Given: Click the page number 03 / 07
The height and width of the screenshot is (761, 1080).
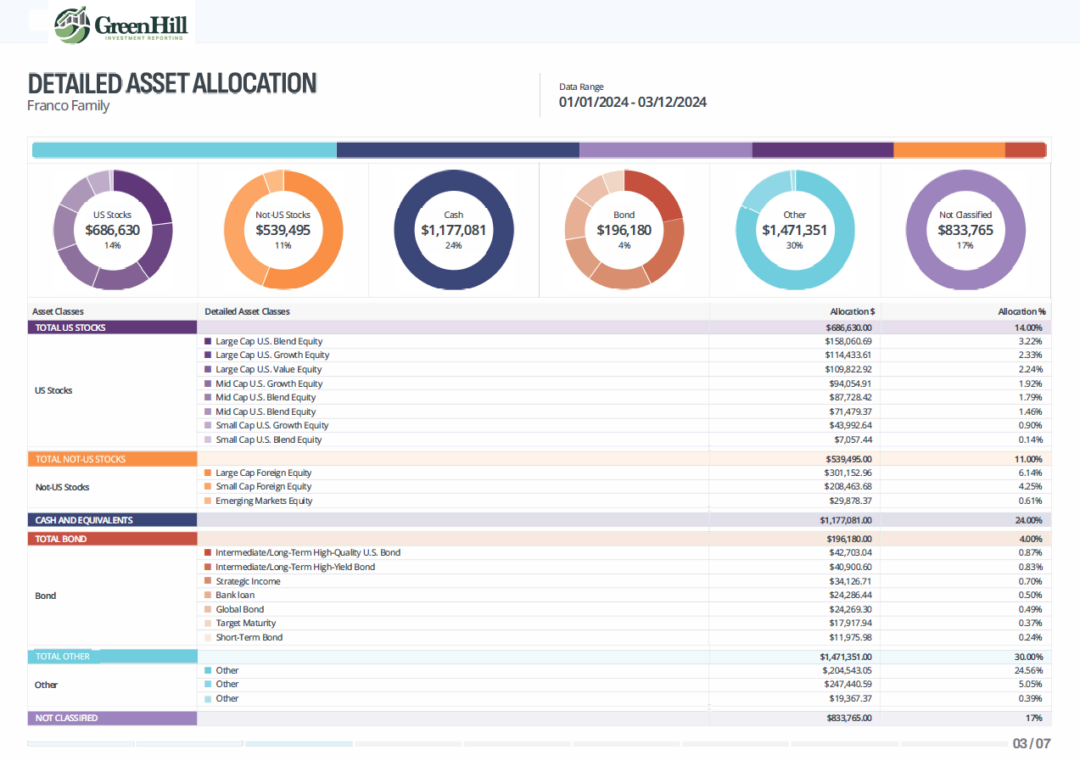Looking at the screenshot, I should click(x=1032, y=743).
